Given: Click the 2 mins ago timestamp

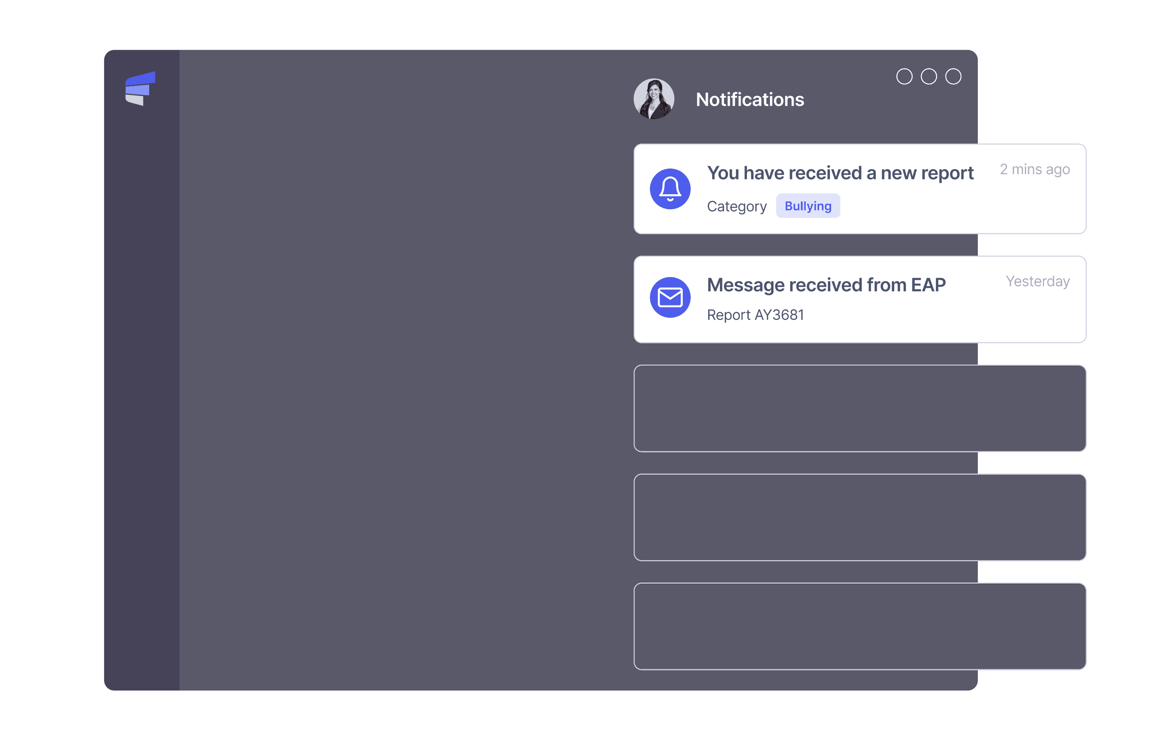Looking at the screenshot, I should click(x=1034, y=169).
